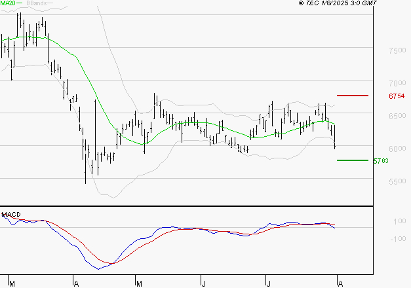Click the MACD panel label
The image size is (411, 288).
click(x=10, y=214)
